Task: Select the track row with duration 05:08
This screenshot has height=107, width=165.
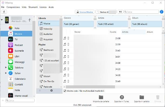Action: (x=112, y=38)
